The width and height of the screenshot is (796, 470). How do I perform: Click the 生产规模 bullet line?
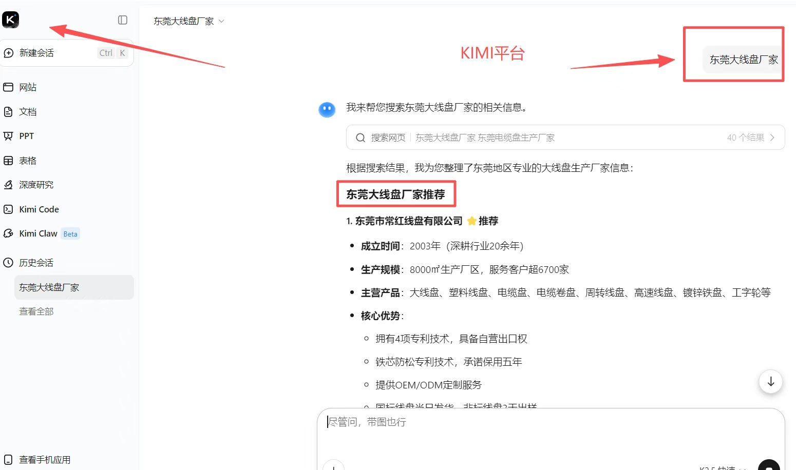click(x=465, y=269)
